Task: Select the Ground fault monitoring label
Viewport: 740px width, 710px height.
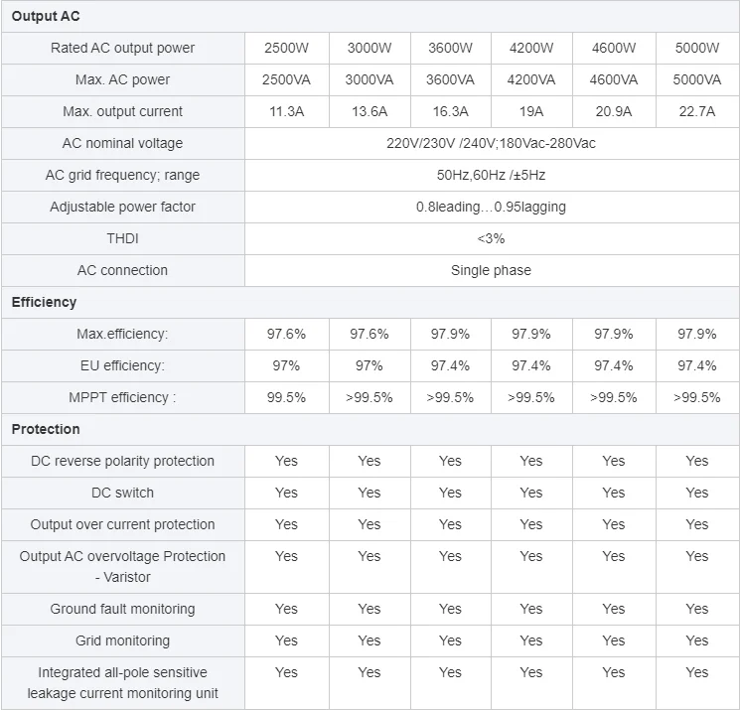Action: click(x=122, y=609)
